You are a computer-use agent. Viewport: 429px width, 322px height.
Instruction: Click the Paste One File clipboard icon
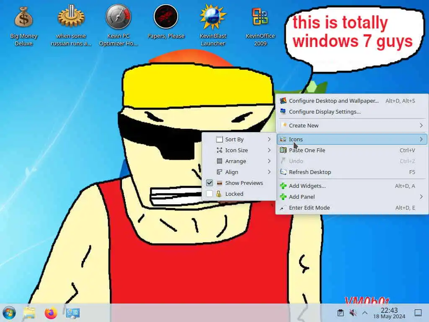pyautogui.click(x=283, y=150)
